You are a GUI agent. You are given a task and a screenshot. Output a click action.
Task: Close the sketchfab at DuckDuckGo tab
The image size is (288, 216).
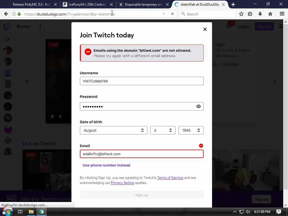click(223, 4)
